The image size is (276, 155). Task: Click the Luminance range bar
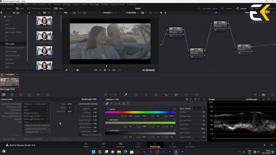(x=140, y=133)
